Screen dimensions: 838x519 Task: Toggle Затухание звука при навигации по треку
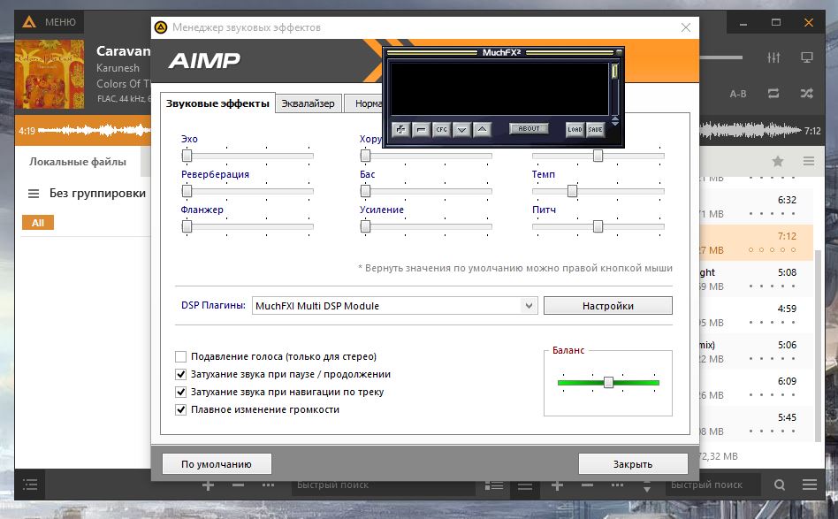coord(181,392)
